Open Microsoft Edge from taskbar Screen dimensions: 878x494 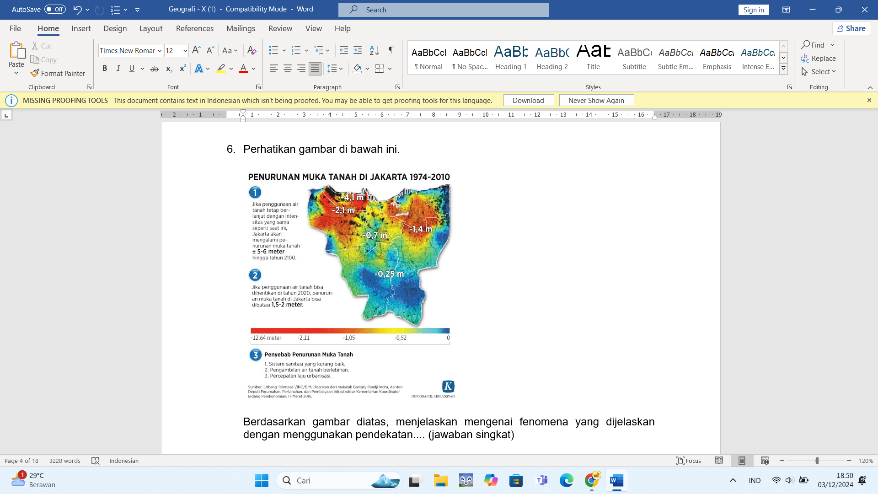(x=566, y=480)
